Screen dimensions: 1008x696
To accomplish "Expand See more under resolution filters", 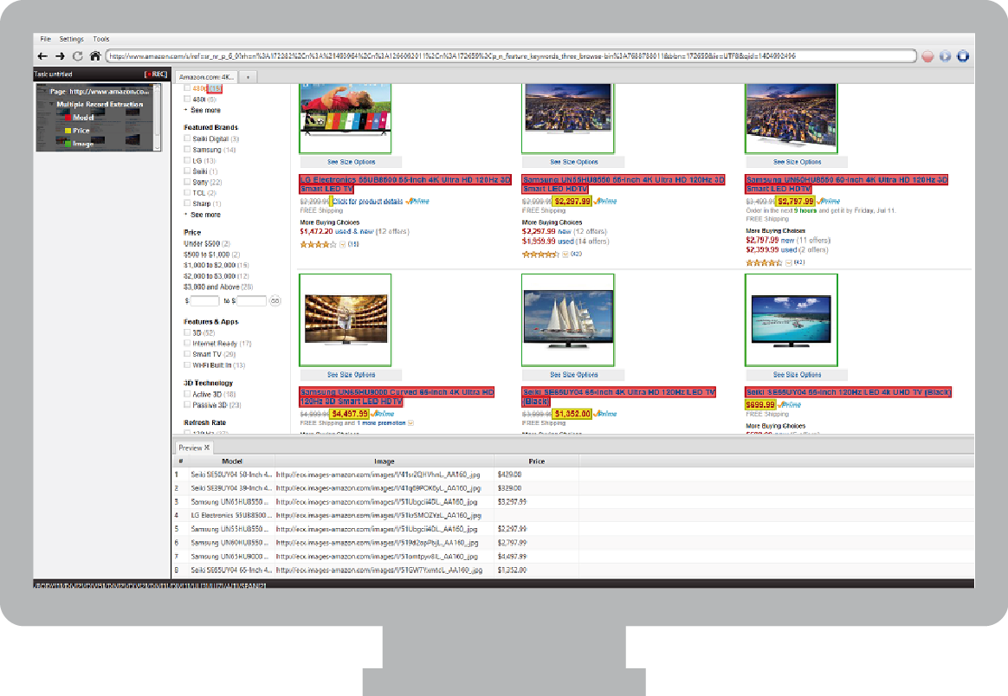I will click(x=205, y=111).
